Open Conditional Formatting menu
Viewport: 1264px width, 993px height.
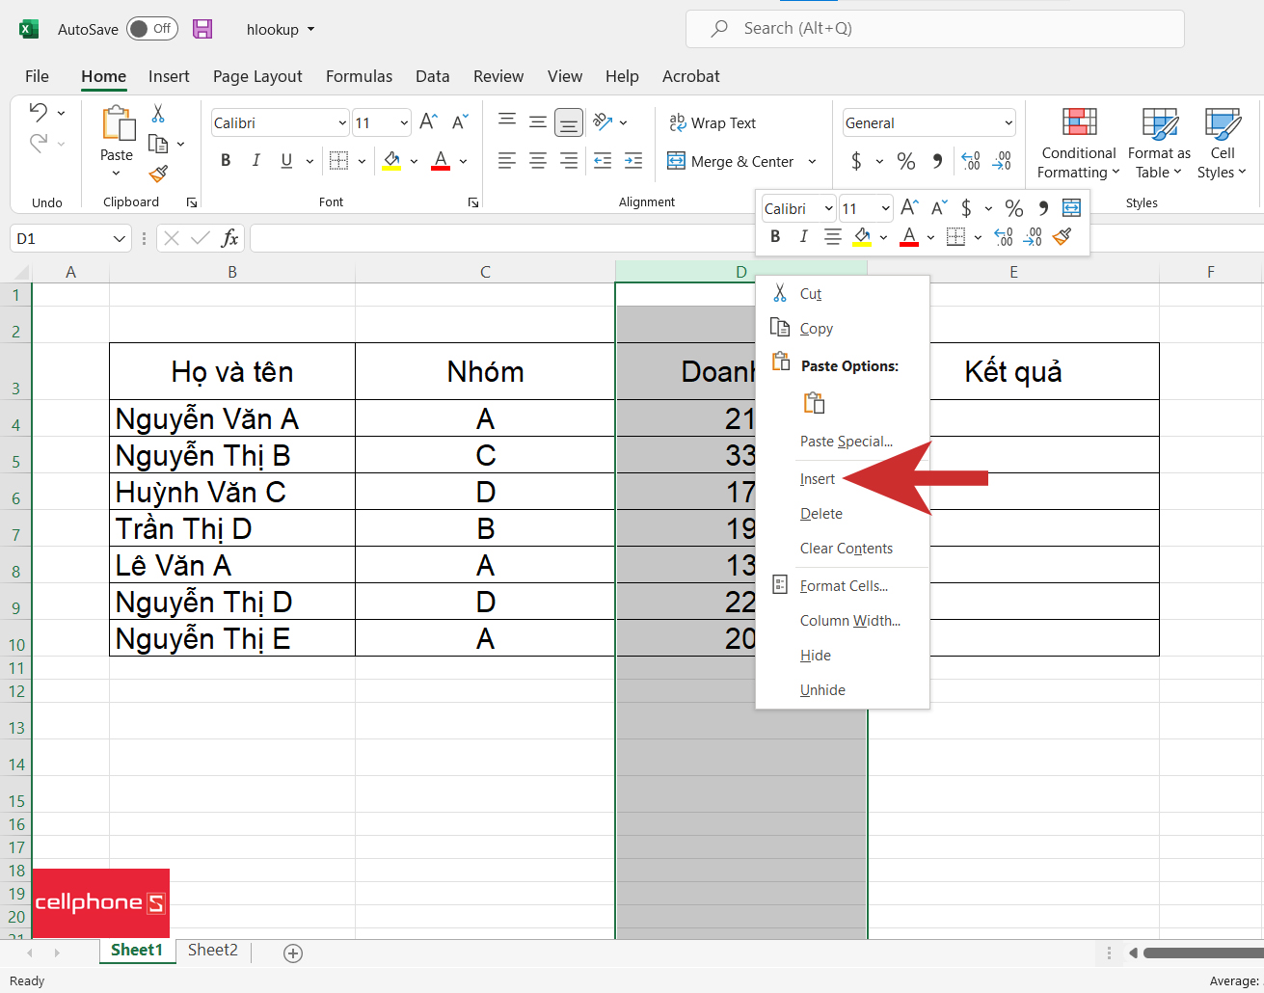pyautogui.click(x=1079, y=143)
